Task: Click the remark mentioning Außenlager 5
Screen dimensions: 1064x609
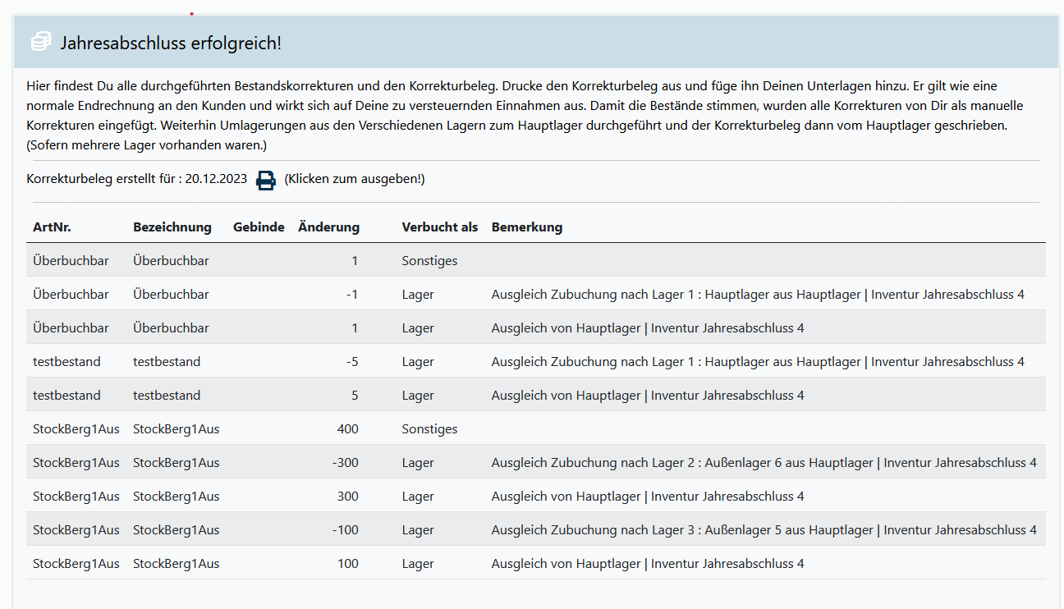Action: (764, 530)
